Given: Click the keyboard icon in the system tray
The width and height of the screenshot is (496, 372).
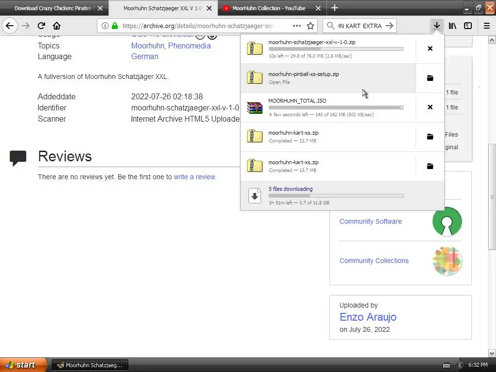Looking at the screenshot, I should coord(446,365).
